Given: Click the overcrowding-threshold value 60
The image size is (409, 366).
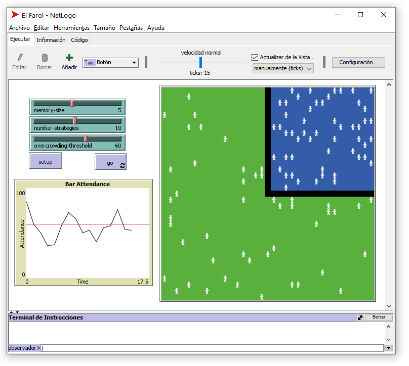Looking at the screenshot, I should (x=118, y=146).
